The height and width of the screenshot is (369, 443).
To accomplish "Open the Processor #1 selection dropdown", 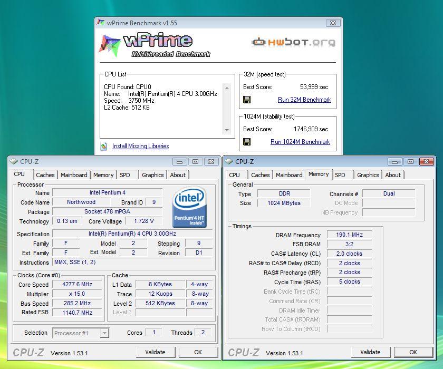I will (104, 333).
